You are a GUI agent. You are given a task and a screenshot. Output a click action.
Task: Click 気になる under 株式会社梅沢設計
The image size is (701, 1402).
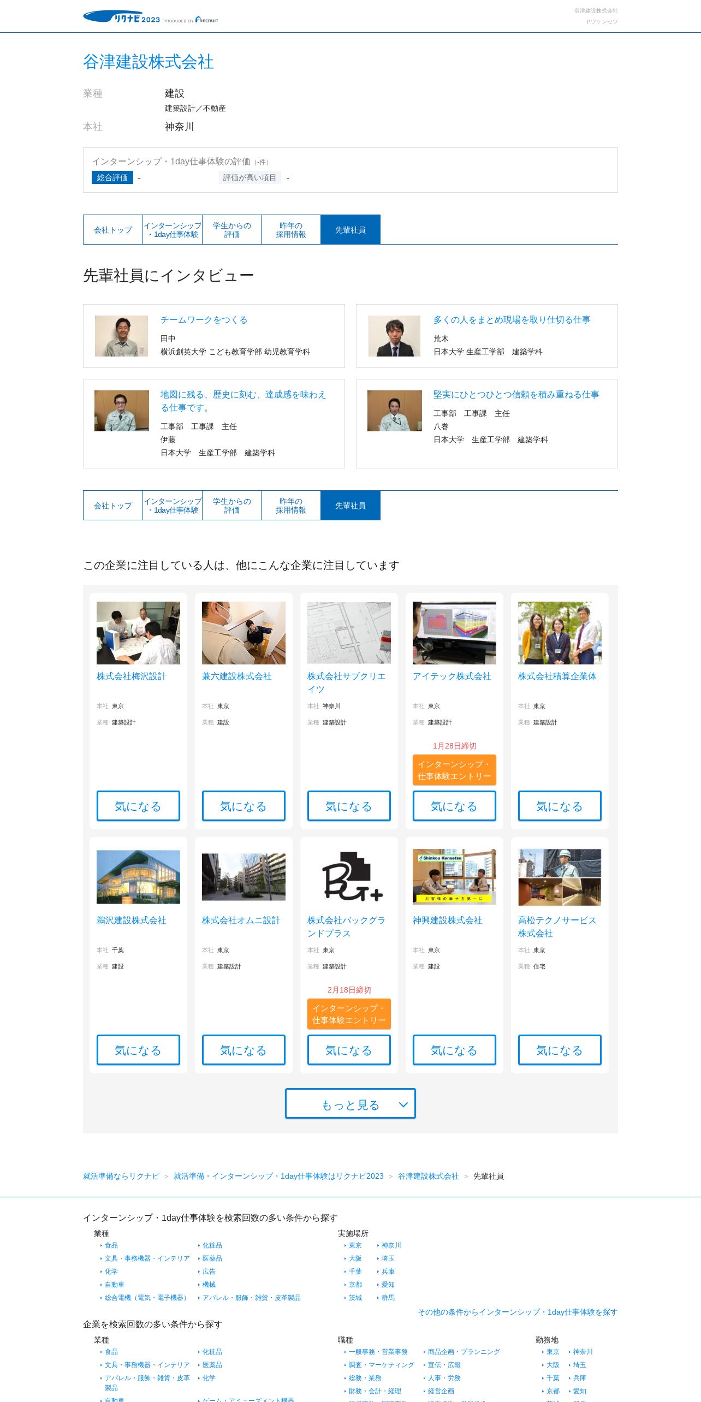138,806
